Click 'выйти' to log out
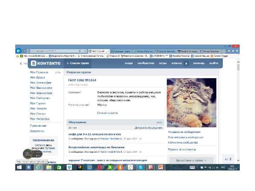The height and width of the screenshot is (191, 255). coord(214,63)
